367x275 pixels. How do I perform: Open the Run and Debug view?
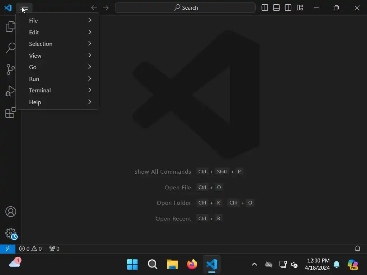coord(10,91)
